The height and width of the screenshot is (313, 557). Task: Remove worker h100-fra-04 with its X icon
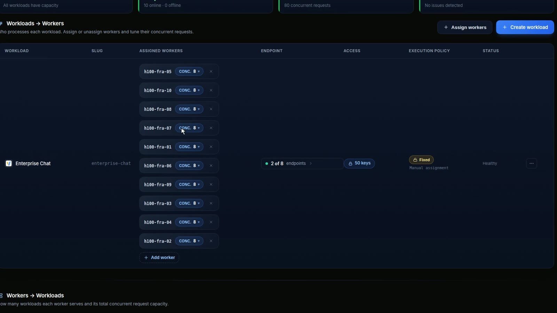click(x=211, y=222)
